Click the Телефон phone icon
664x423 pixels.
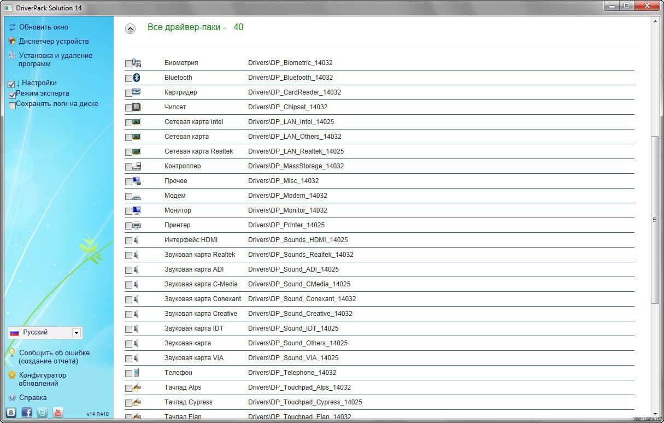tap(136, 373)
